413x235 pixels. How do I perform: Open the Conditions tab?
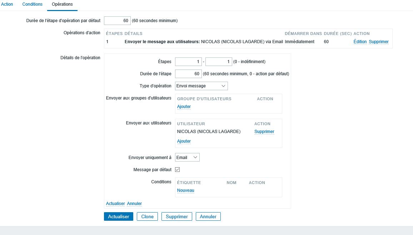(x=32, y=4)
